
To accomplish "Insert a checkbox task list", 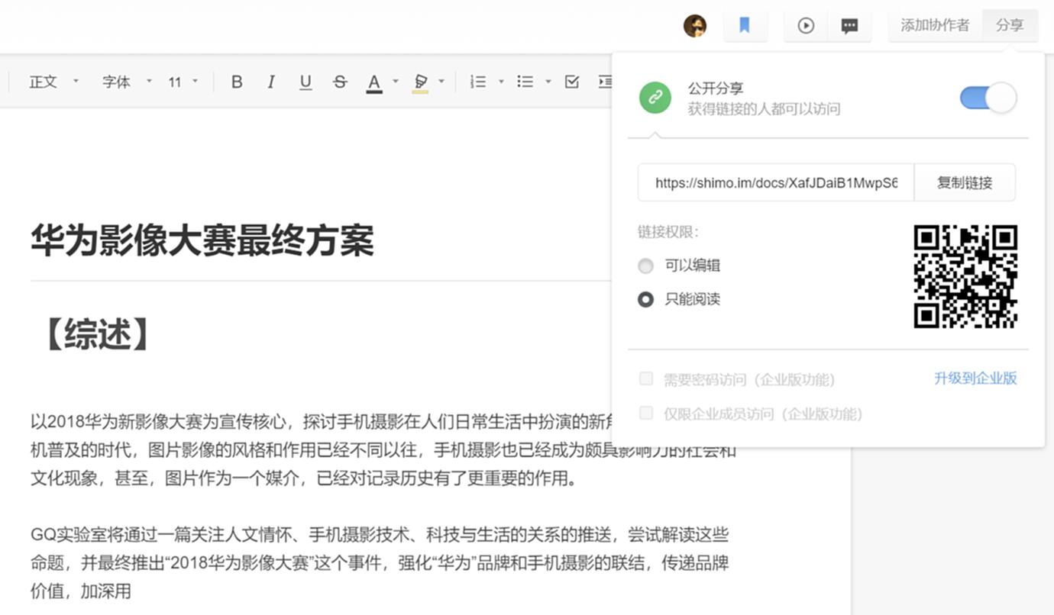I will pyautogui.click(x=572, y=82).
